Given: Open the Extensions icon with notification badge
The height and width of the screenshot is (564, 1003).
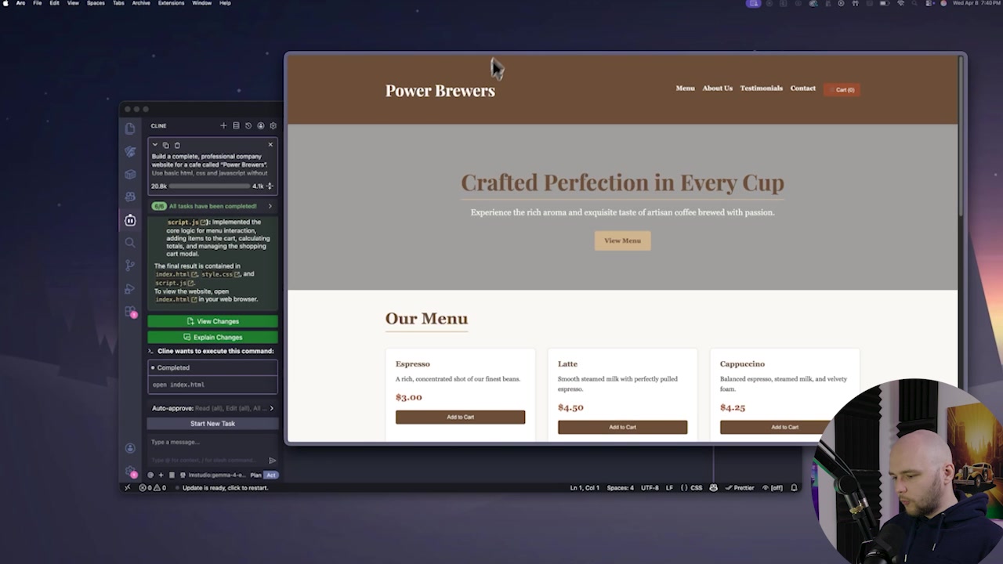Looking at the screenshot, I should (130, 312).
